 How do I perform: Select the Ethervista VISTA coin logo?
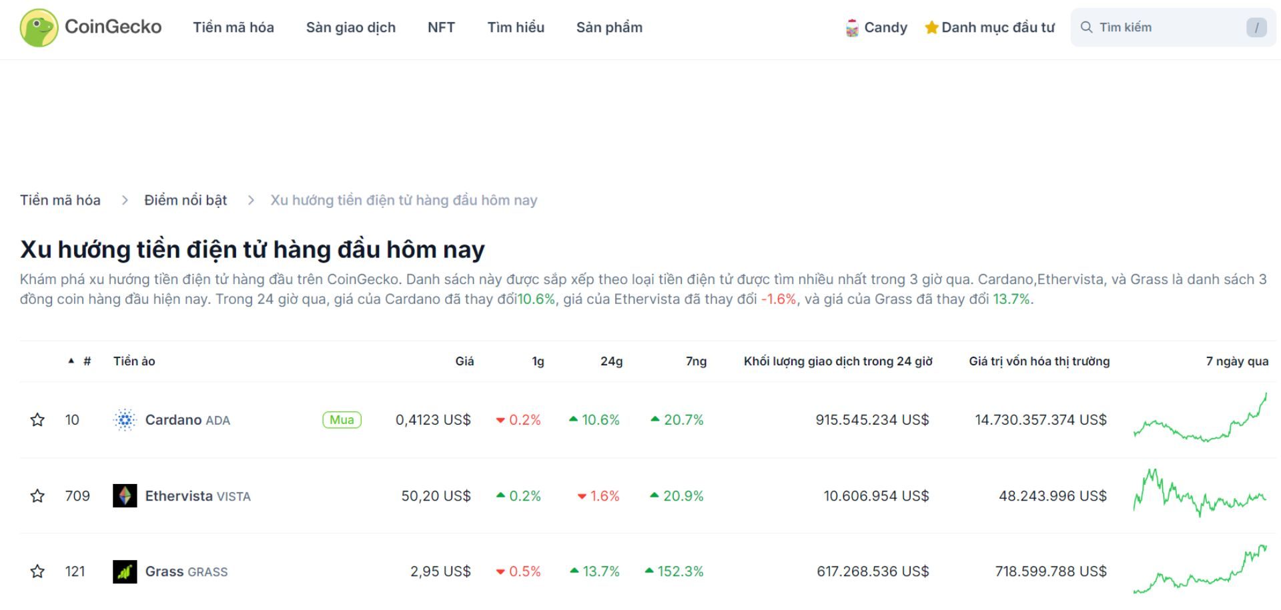124,496
